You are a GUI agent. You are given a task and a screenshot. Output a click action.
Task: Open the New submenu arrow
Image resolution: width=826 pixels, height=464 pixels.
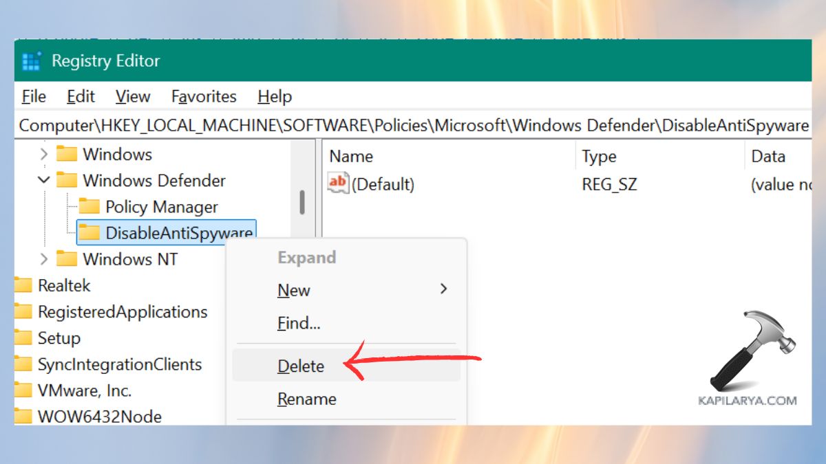click(x=444, y=290)
